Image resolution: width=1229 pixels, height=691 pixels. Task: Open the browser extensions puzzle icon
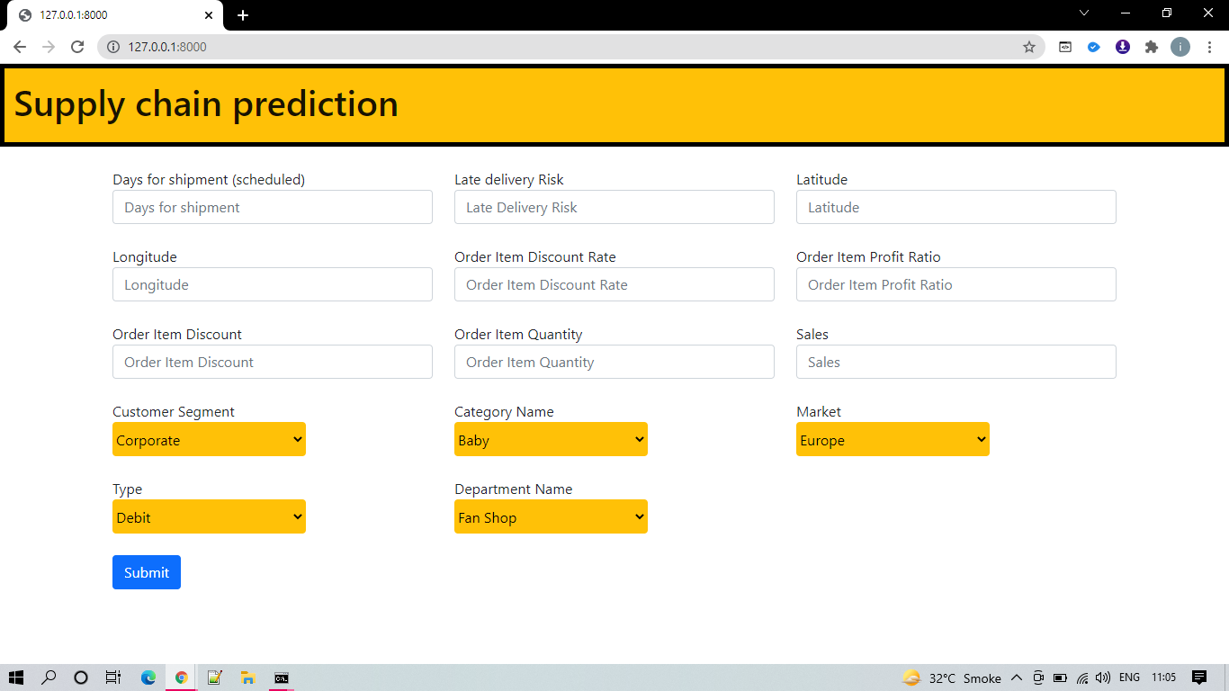(x=1152, y=47)
